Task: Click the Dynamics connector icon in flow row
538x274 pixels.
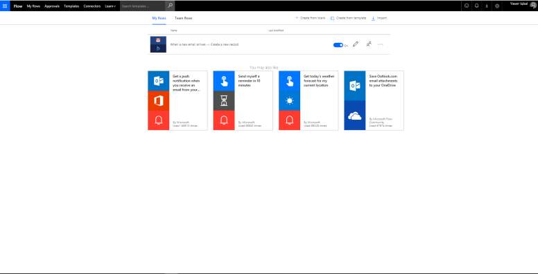Action: point(158,48)
